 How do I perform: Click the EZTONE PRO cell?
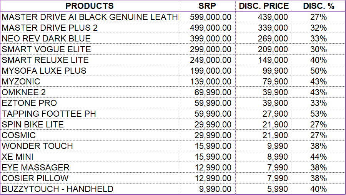click(90, 103)
